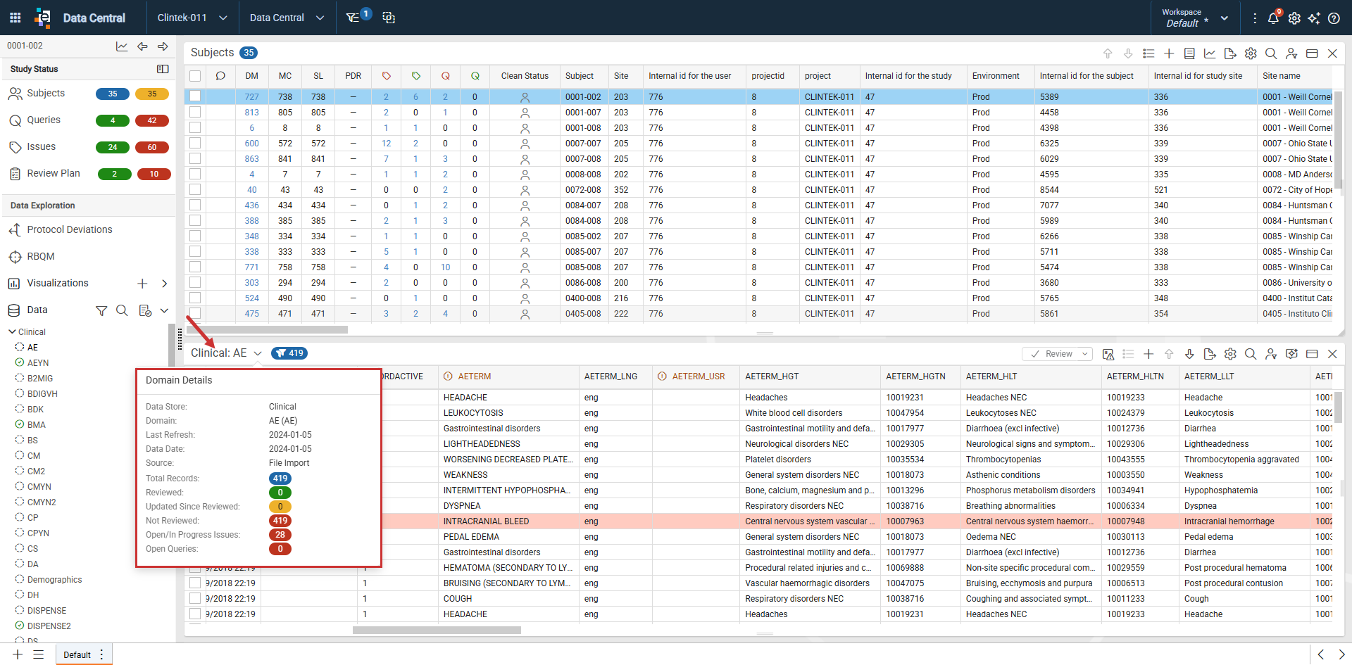Open the Clintek-011 study dropdown
Screen dimensions: 1352x665
(192, 18)
